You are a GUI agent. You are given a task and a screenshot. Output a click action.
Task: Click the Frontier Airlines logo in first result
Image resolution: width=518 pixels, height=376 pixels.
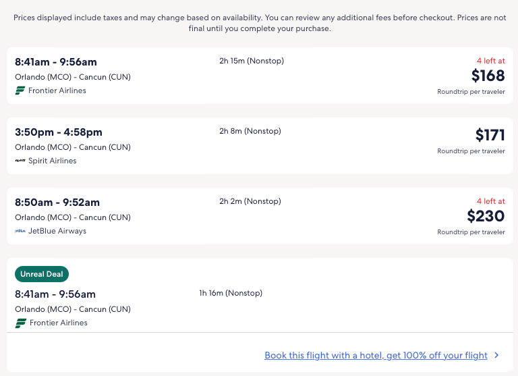coord(20,90)
